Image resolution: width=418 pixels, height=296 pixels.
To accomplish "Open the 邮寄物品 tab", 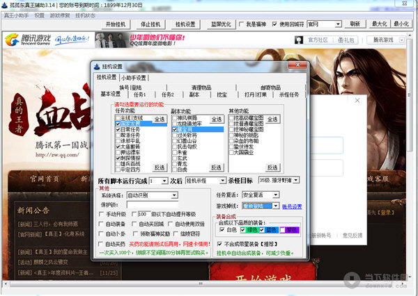I will (x=270, y=88).
